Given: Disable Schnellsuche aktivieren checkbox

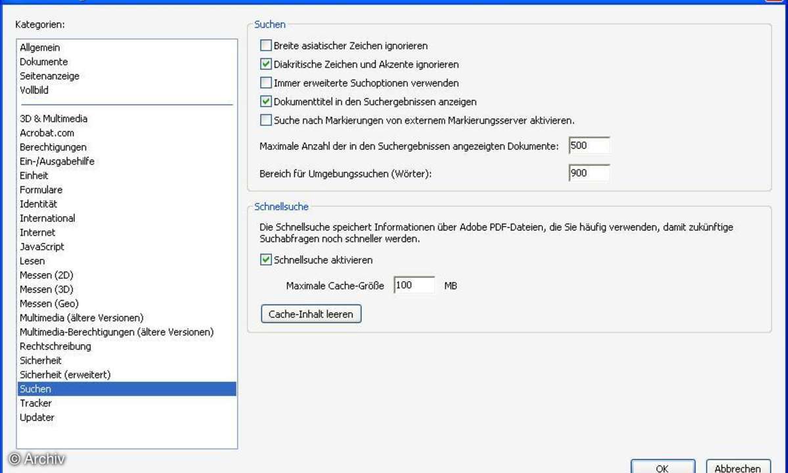Looking at the screenshot, I should pos(266,259).
